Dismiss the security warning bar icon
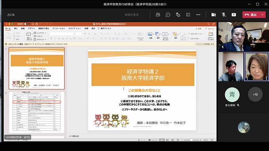This screenshot has height=151, width=269. coord(6,44)
